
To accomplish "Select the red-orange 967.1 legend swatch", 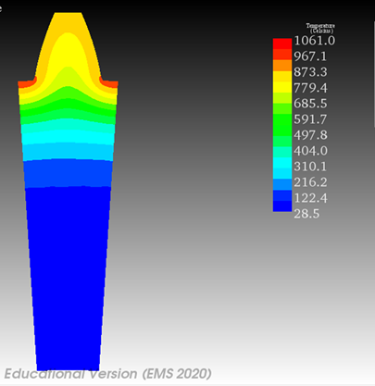I will [x=282, y=55].
